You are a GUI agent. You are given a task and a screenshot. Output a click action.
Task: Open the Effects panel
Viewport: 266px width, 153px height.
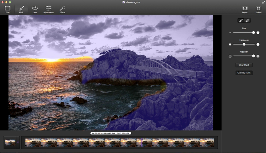(x=62, y=10)
